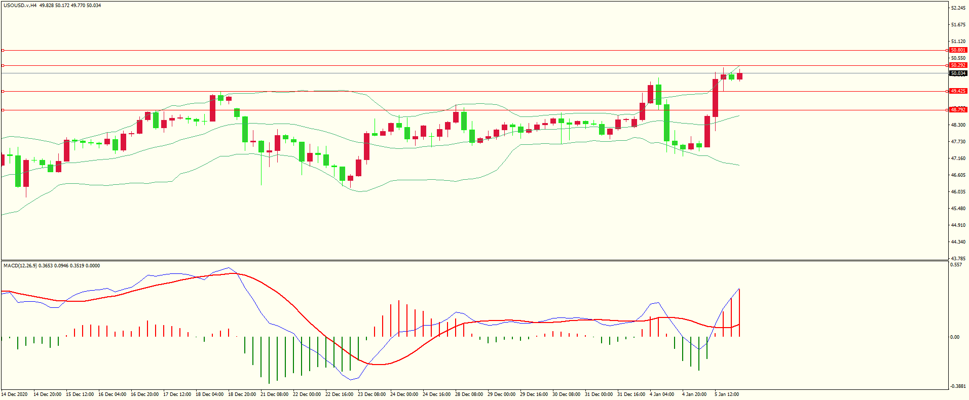
Task: Click the 24 Dec 16:00 time label
Action: [x=437, y=394]
